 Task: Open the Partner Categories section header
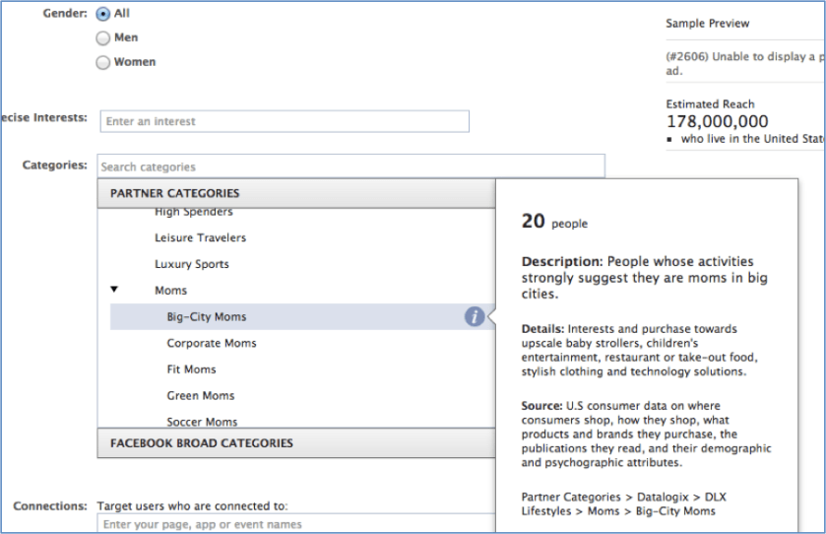click(x=296, y=193)
